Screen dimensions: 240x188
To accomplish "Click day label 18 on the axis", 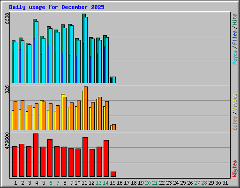I will coord(134,183).
